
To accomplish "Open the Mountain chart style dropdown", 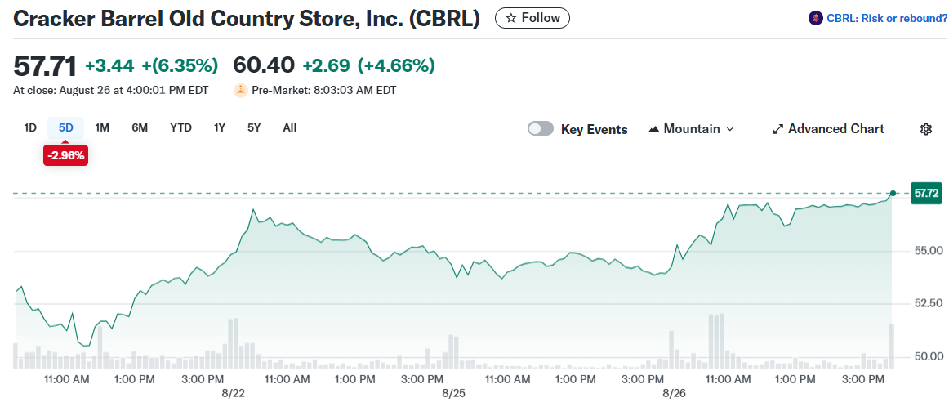I will pos(691,129).
